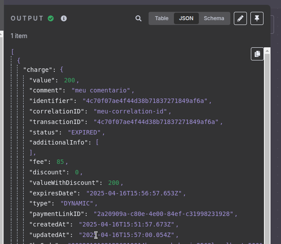Collapse the "additionalInfo" array key

pyautogui.click(x=59, y=142)
